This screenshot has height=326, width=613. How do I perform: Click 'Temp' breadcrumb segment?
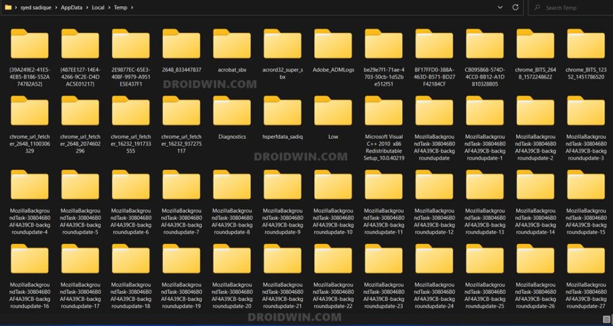120,7
